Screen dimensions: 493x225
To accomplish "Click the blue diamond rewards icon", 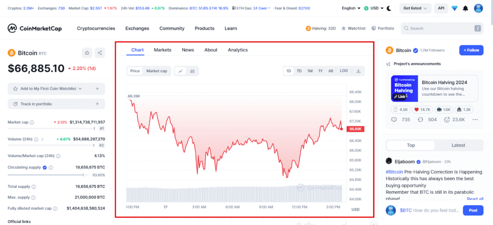I will [x=454, y=8].
